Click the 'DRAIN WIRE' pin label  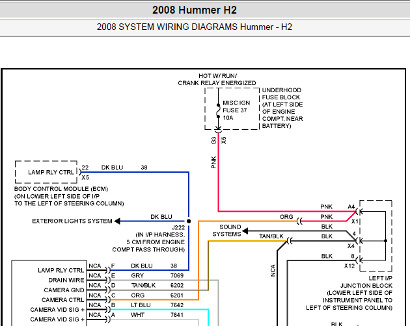(66, 280)
